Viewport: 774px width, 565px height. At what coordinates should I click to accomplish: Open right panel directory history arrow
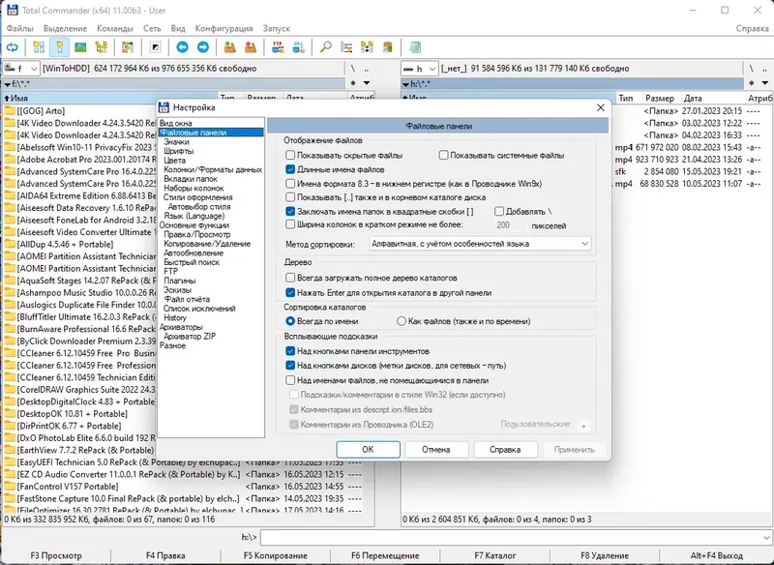(764, 83)
